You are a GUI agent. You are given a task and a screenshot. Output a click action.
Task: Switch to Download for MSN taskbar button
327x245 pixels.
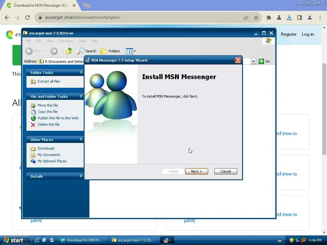83,240
